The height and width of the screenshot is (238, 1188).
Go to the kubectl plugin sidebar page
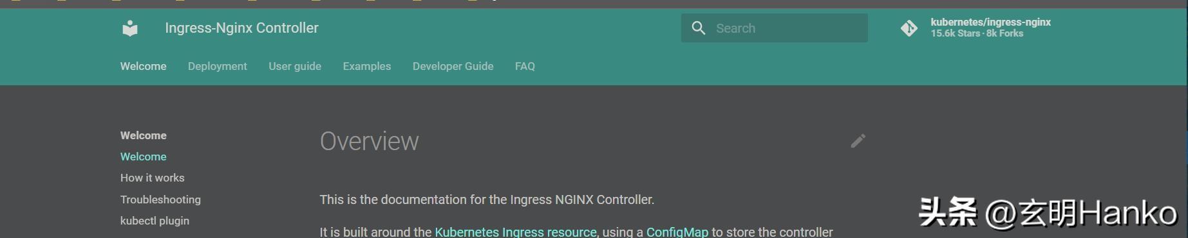(x=155, y=221)
